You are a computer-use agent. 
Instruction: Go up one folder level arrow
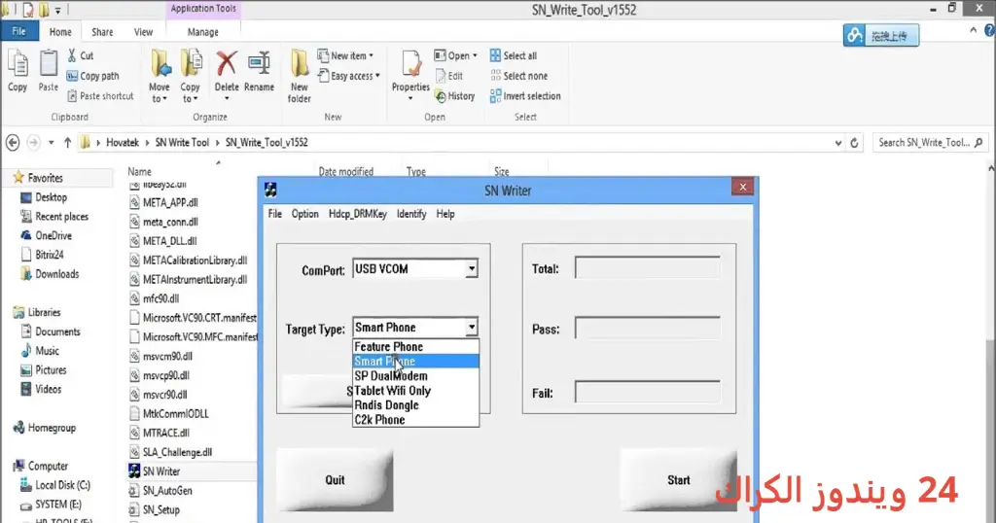coord(67,143)
